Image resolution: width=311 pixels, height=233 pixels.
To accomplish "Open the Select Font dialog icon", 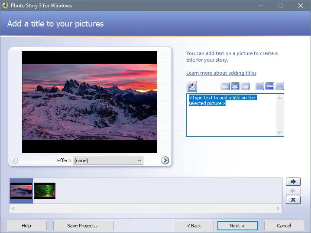I will [192, 86].
